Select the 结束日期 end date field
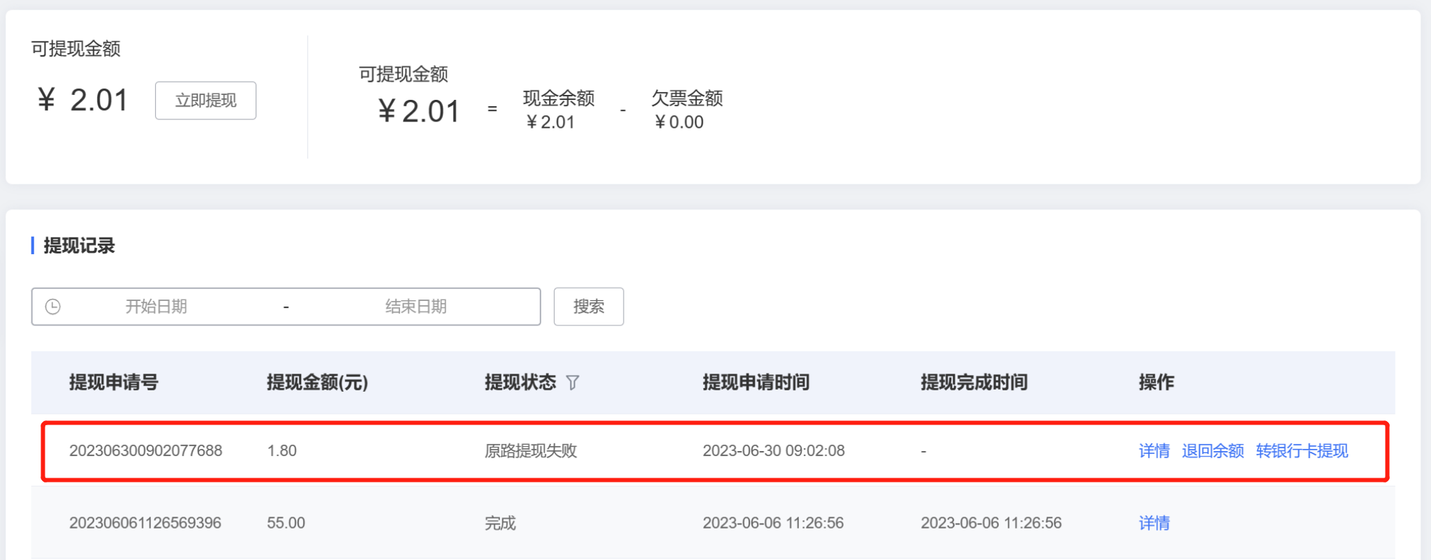Screen dimensions: 1431x560 click(416, 307)
